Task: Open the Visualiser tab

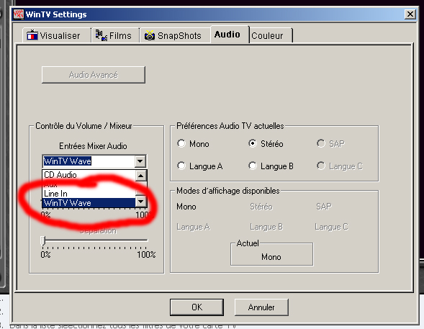Action: [x=57, y=35]
